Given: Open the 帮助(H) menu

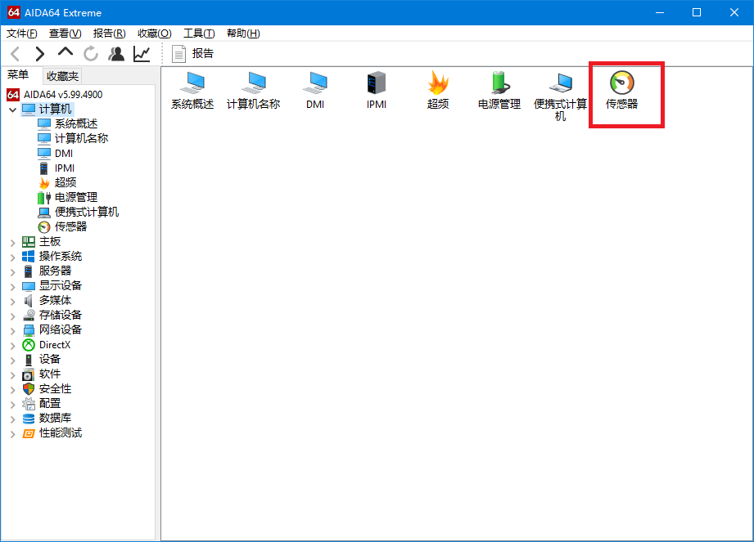Looking at the screenshot, I should pyautogui.click(x=243, y=34).
